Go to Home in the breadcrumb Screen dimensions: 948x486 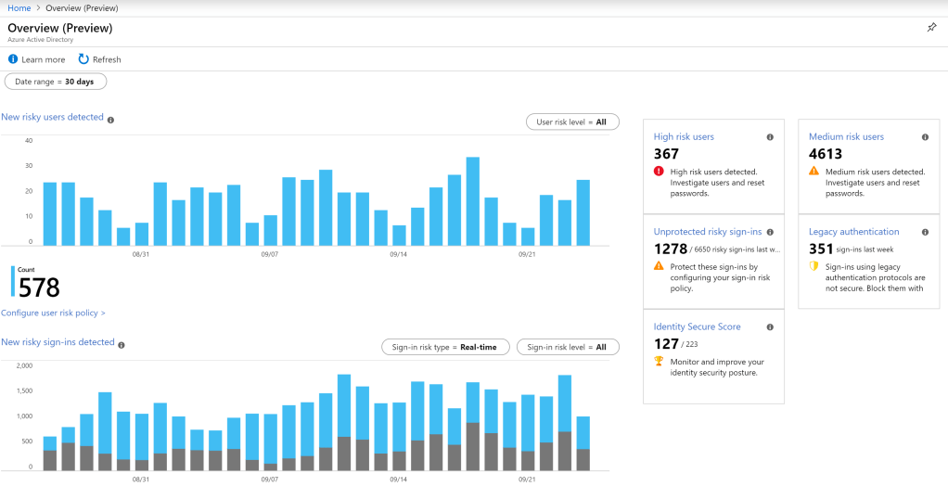coord(19,7)
